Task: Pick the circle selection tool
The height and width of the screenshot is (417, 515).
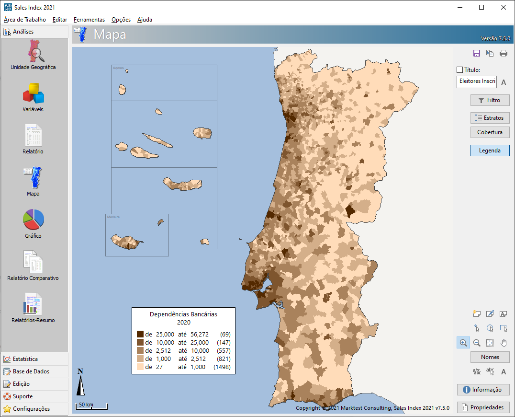Action: click(x=490, y=328)
